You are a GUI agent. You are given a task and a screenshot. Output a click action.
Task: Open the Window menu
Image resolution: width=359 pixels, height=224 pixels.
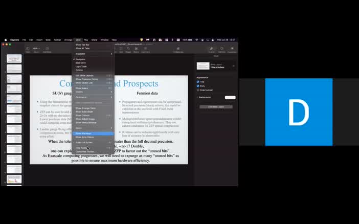(105, 40)
